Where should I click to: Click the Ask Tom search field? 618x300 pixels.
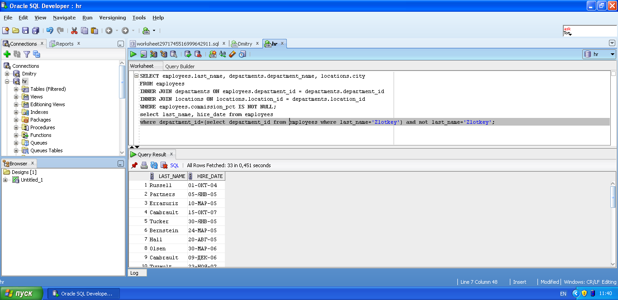click(x=589, y=31)
